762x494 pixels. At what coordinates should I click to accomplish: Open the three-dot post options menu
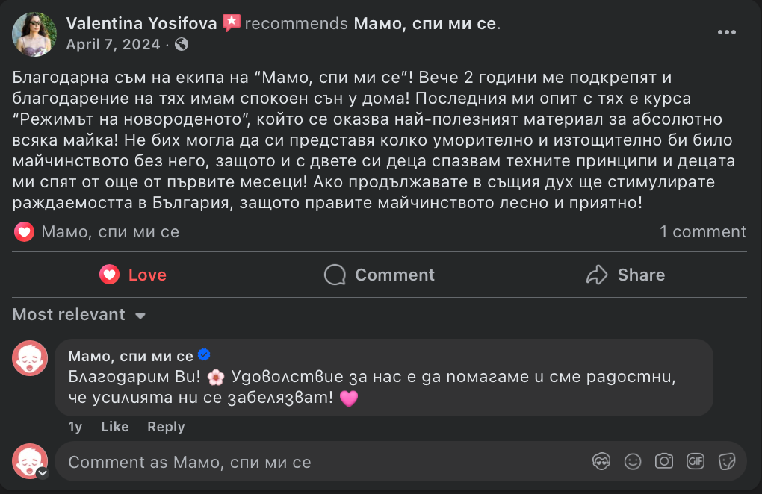(727, 32)
